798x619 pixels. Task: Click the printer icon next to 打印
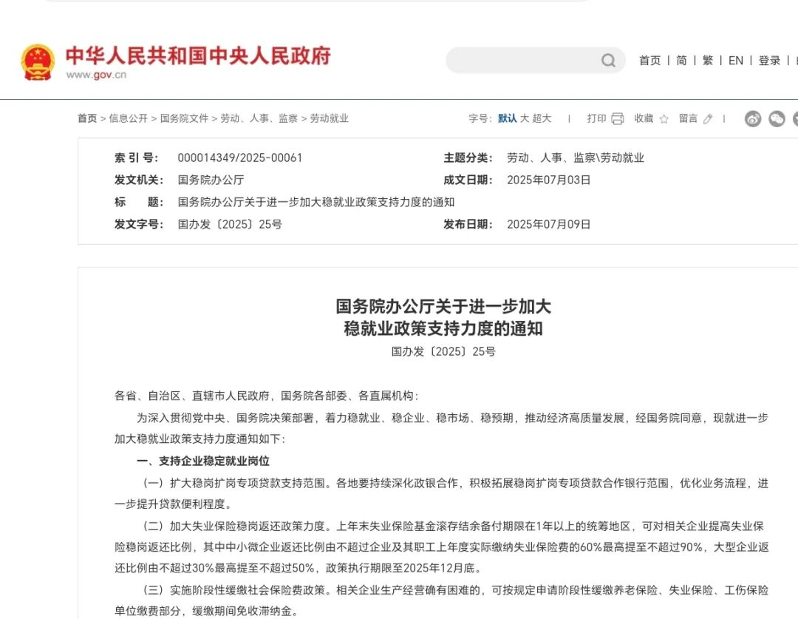(616, 118)
